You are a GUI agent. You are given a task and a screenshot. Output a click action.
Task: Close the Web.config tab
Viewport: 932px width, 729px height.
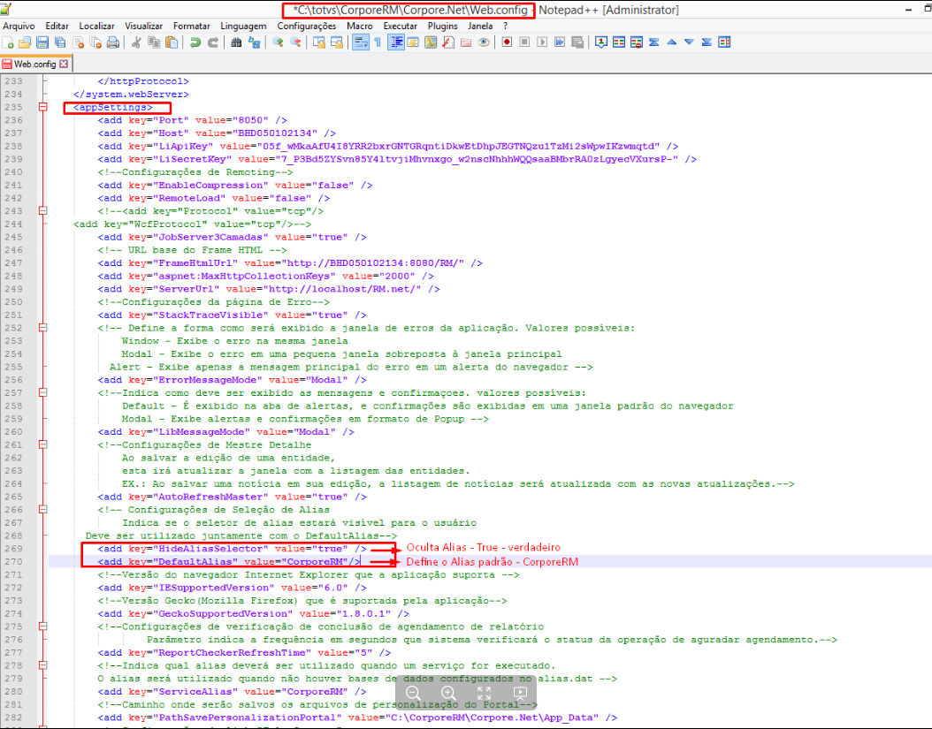coord(64,64)
